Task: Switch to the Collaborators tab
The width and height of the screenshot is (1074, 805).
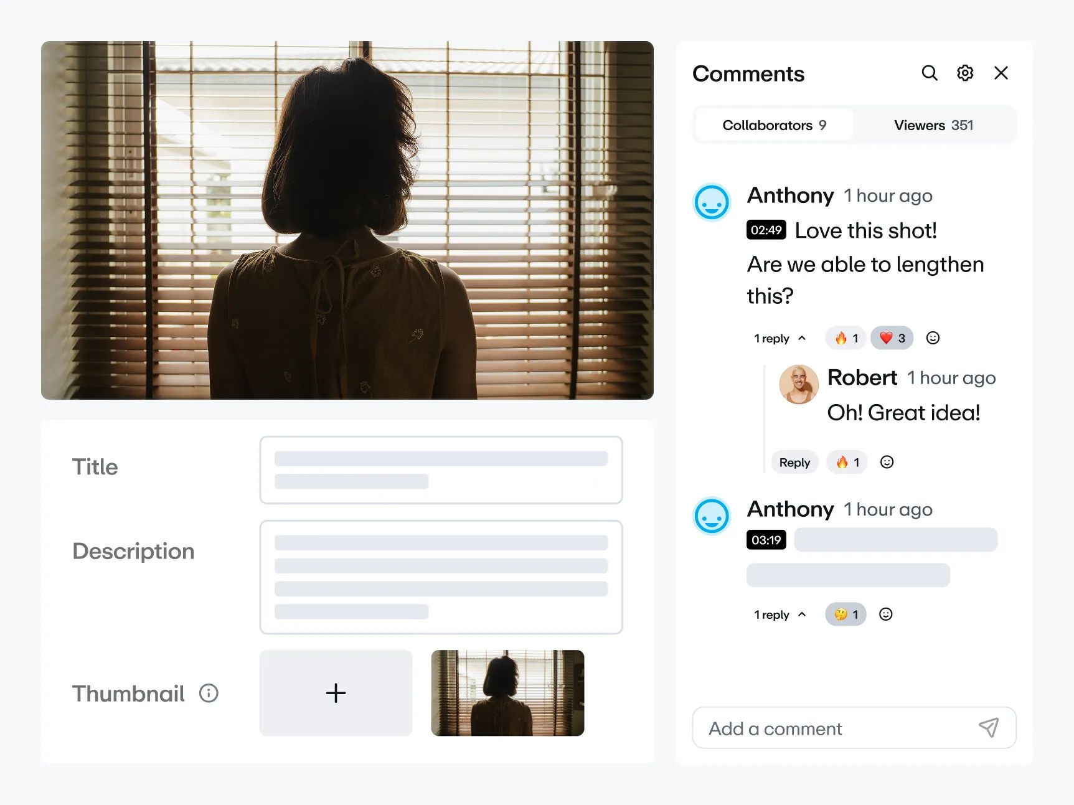Action: pos(775,125)
